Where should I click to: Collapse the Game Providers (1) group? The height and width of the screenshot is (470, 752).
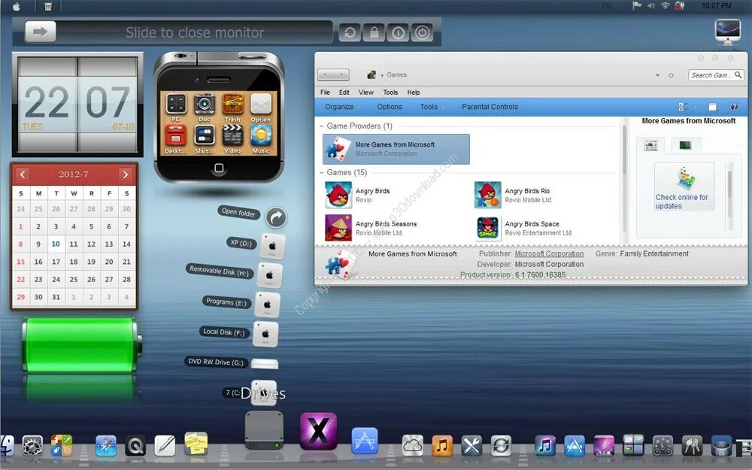(321, 126)
